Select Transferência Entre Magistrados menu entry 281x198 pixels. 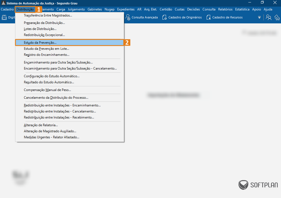(69, 15)
